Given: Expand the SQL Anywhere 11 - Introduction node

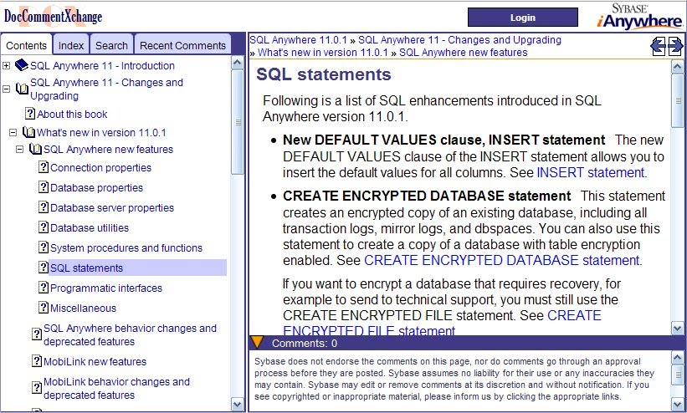Looking at the screenshot, I should point(6,66).
